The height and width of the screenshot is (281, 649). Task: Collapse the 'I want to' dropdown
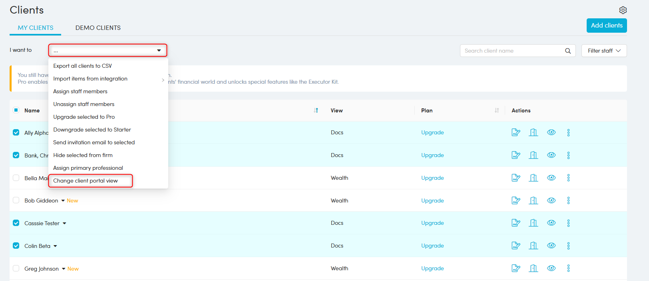pyautogui.click(x=159, y=51)
